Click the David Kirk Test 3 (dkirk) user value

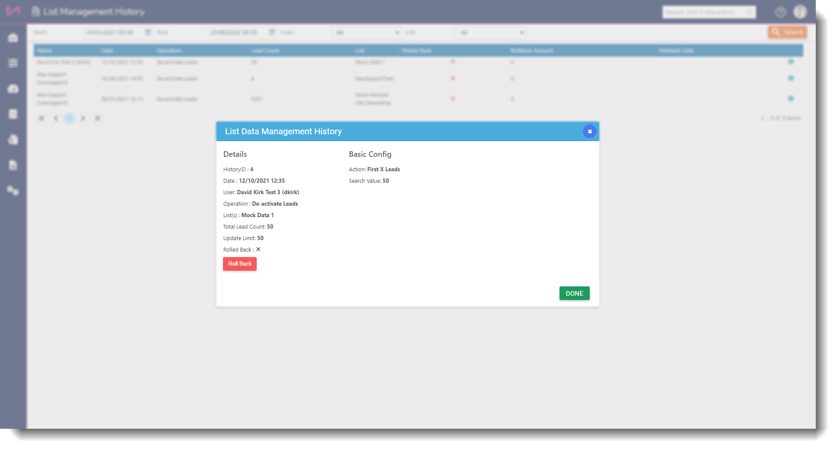click(268, 192)
